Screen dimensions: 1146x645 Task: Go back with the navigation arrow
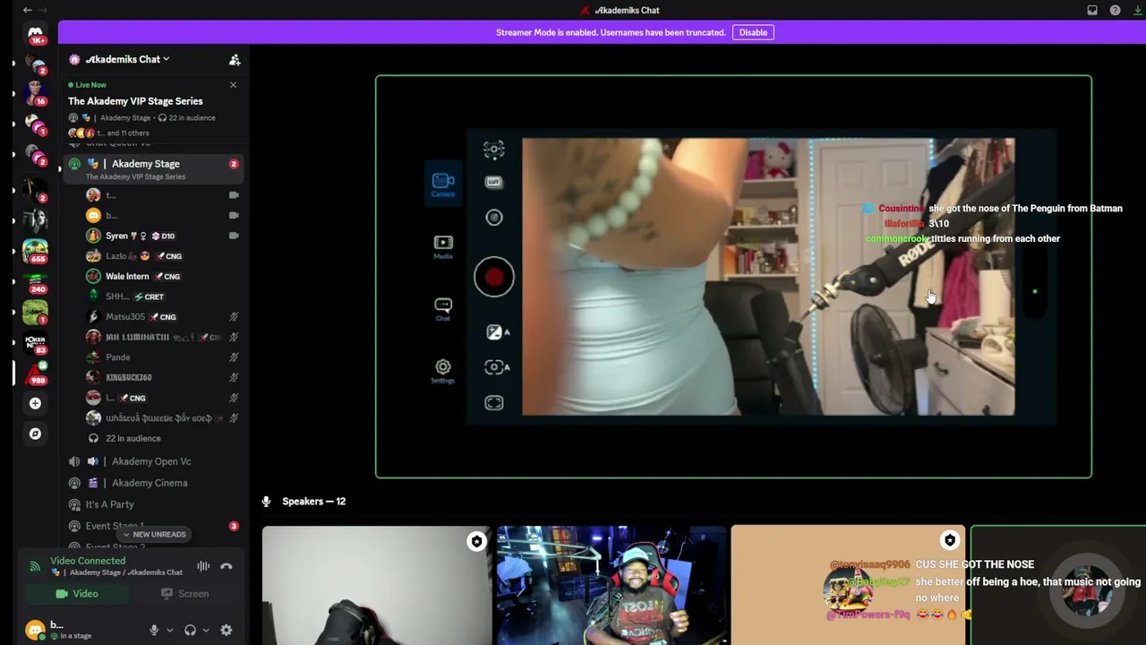click(28, 10)
